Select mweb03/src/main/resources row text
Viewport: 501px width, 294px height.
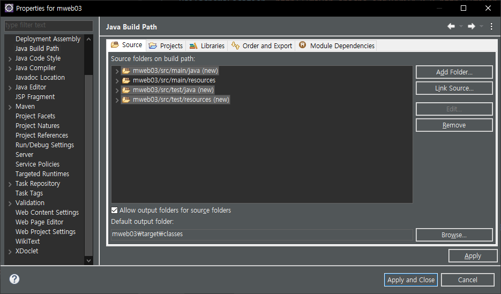174,80
